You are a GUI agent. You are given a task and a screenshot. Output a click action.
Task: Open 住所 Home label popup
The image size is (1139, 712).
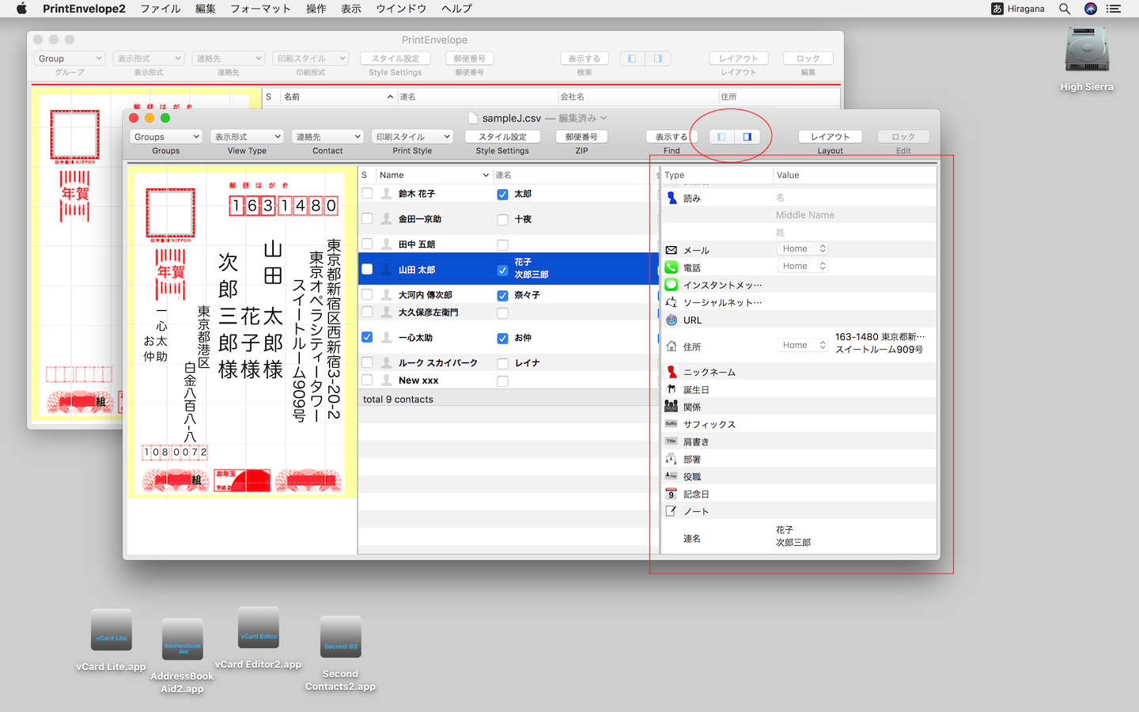[x=803, y=345]
